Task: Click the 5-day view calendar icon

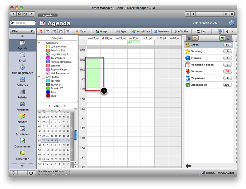Action: tap(54, 31)
